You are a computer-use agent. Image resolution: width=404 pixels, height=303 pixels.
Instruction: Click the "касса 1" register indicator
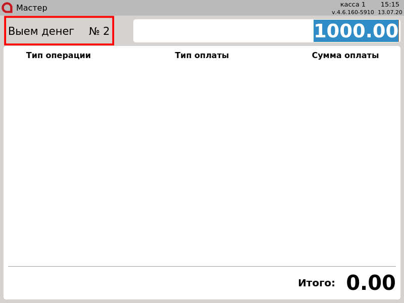(352, 5)
